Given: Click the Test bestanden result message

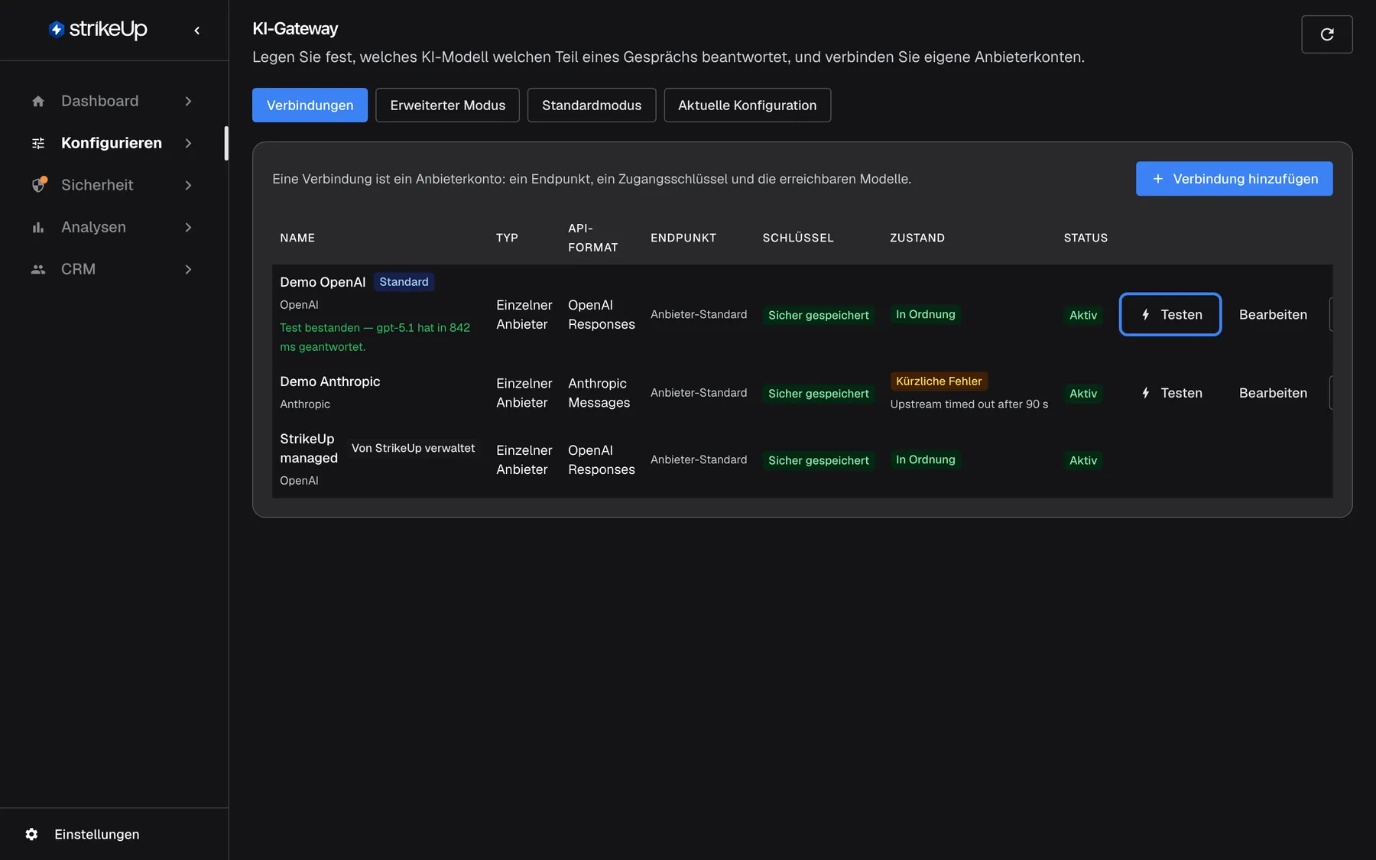Looking at the screenshot, I should point(375,337).
